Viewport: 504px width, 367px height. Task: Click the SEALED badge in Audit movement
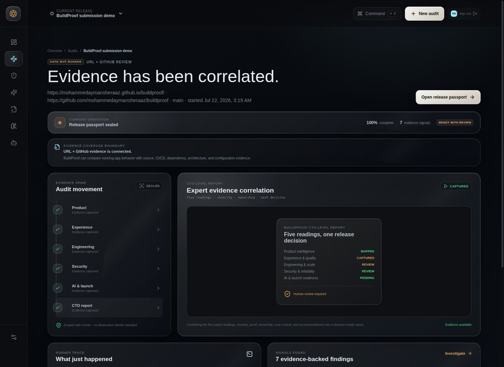[149, 186]
